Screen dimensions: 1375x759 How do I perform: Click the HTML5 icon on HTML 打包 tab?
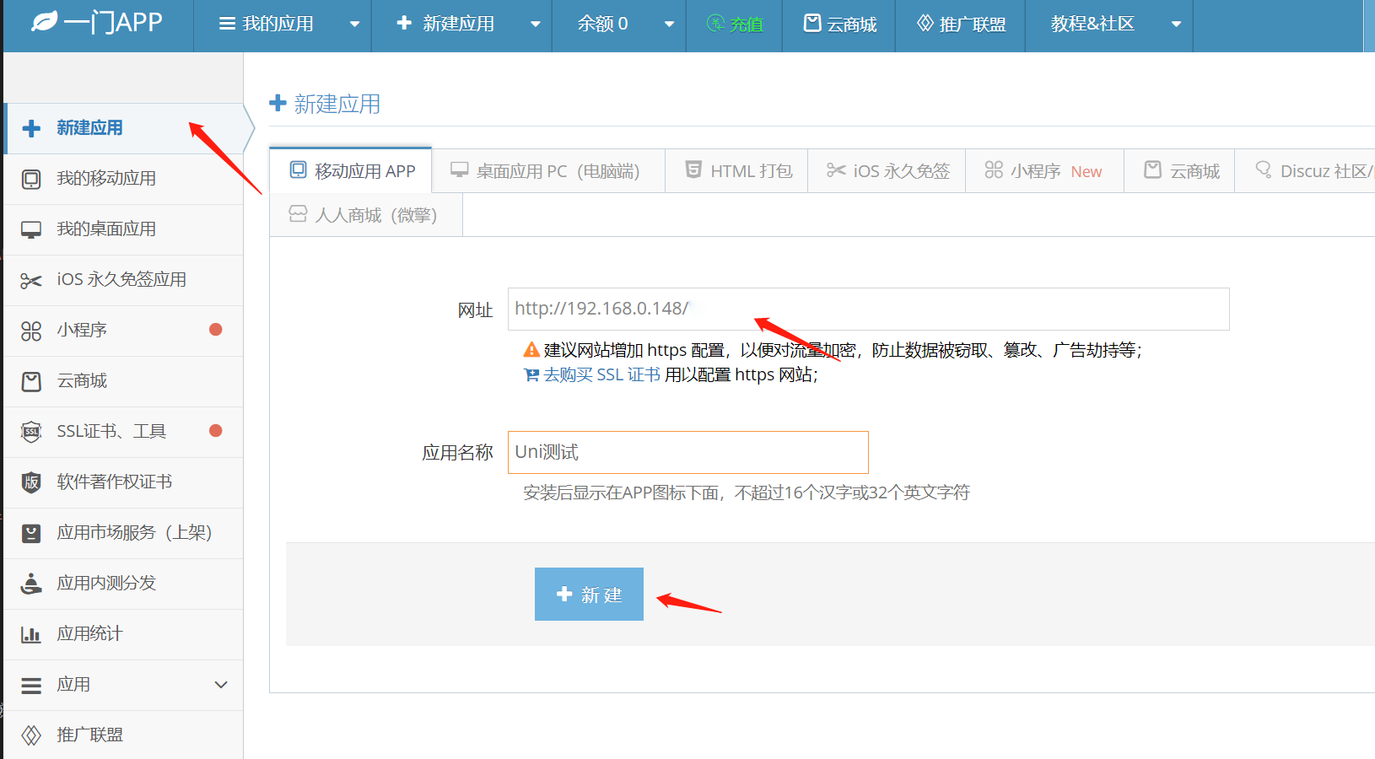pos(693,170)
